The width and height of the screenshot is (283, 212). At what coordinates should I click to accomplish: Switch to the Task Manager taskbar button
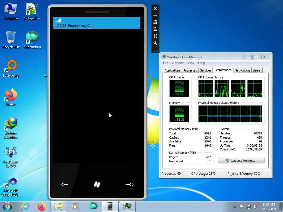point(127,206)
